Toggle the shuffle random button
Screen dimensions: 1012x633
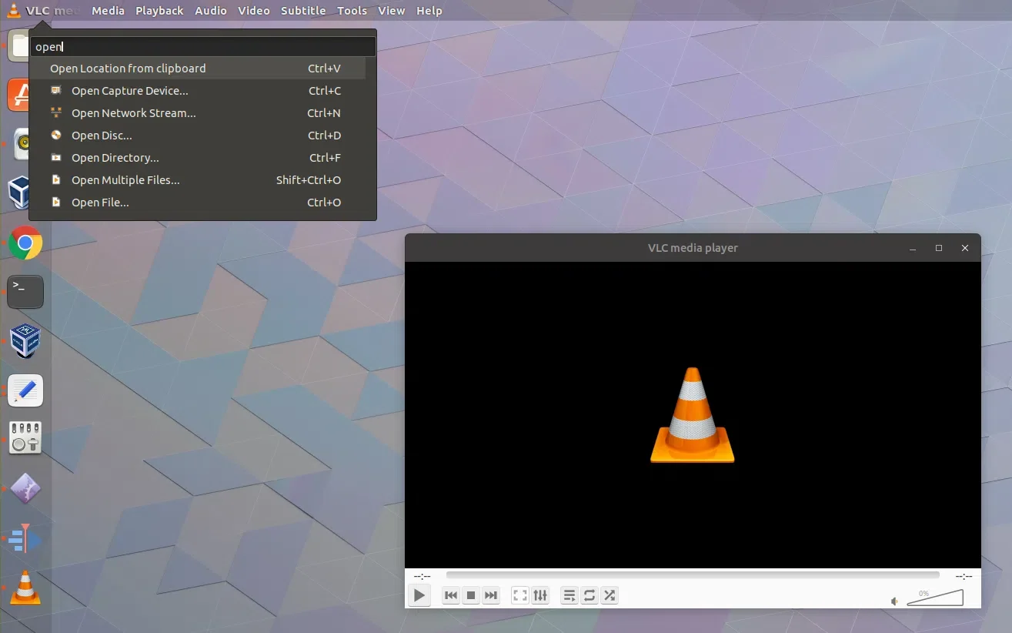tap(610, 595)
